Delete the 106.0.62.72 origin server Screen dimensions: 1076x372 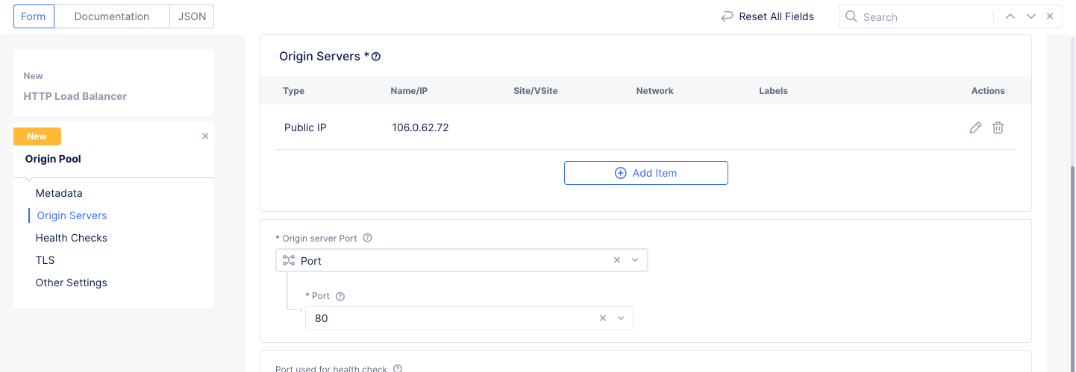point(998,127)
